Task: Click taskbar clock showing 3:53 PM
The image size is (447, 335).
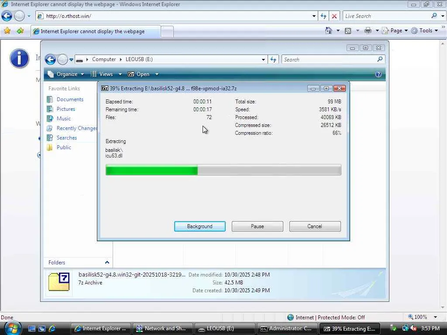Action: click(x=430, y=328)
